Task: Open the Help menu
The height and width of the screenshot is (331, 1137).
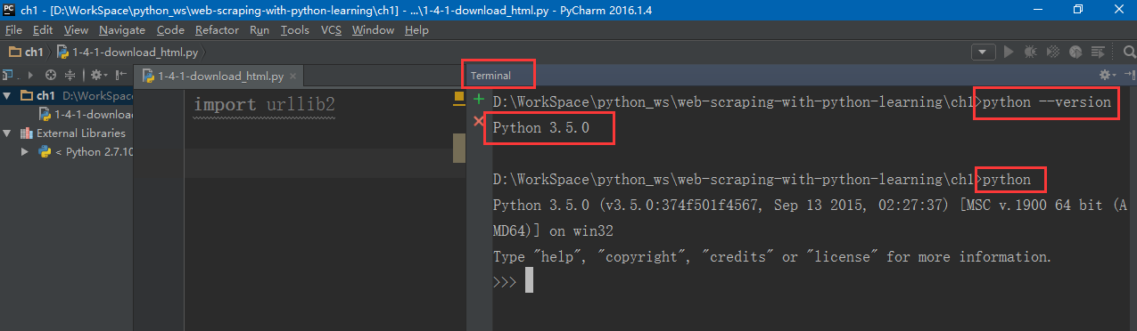Action: tap(416, 29)
